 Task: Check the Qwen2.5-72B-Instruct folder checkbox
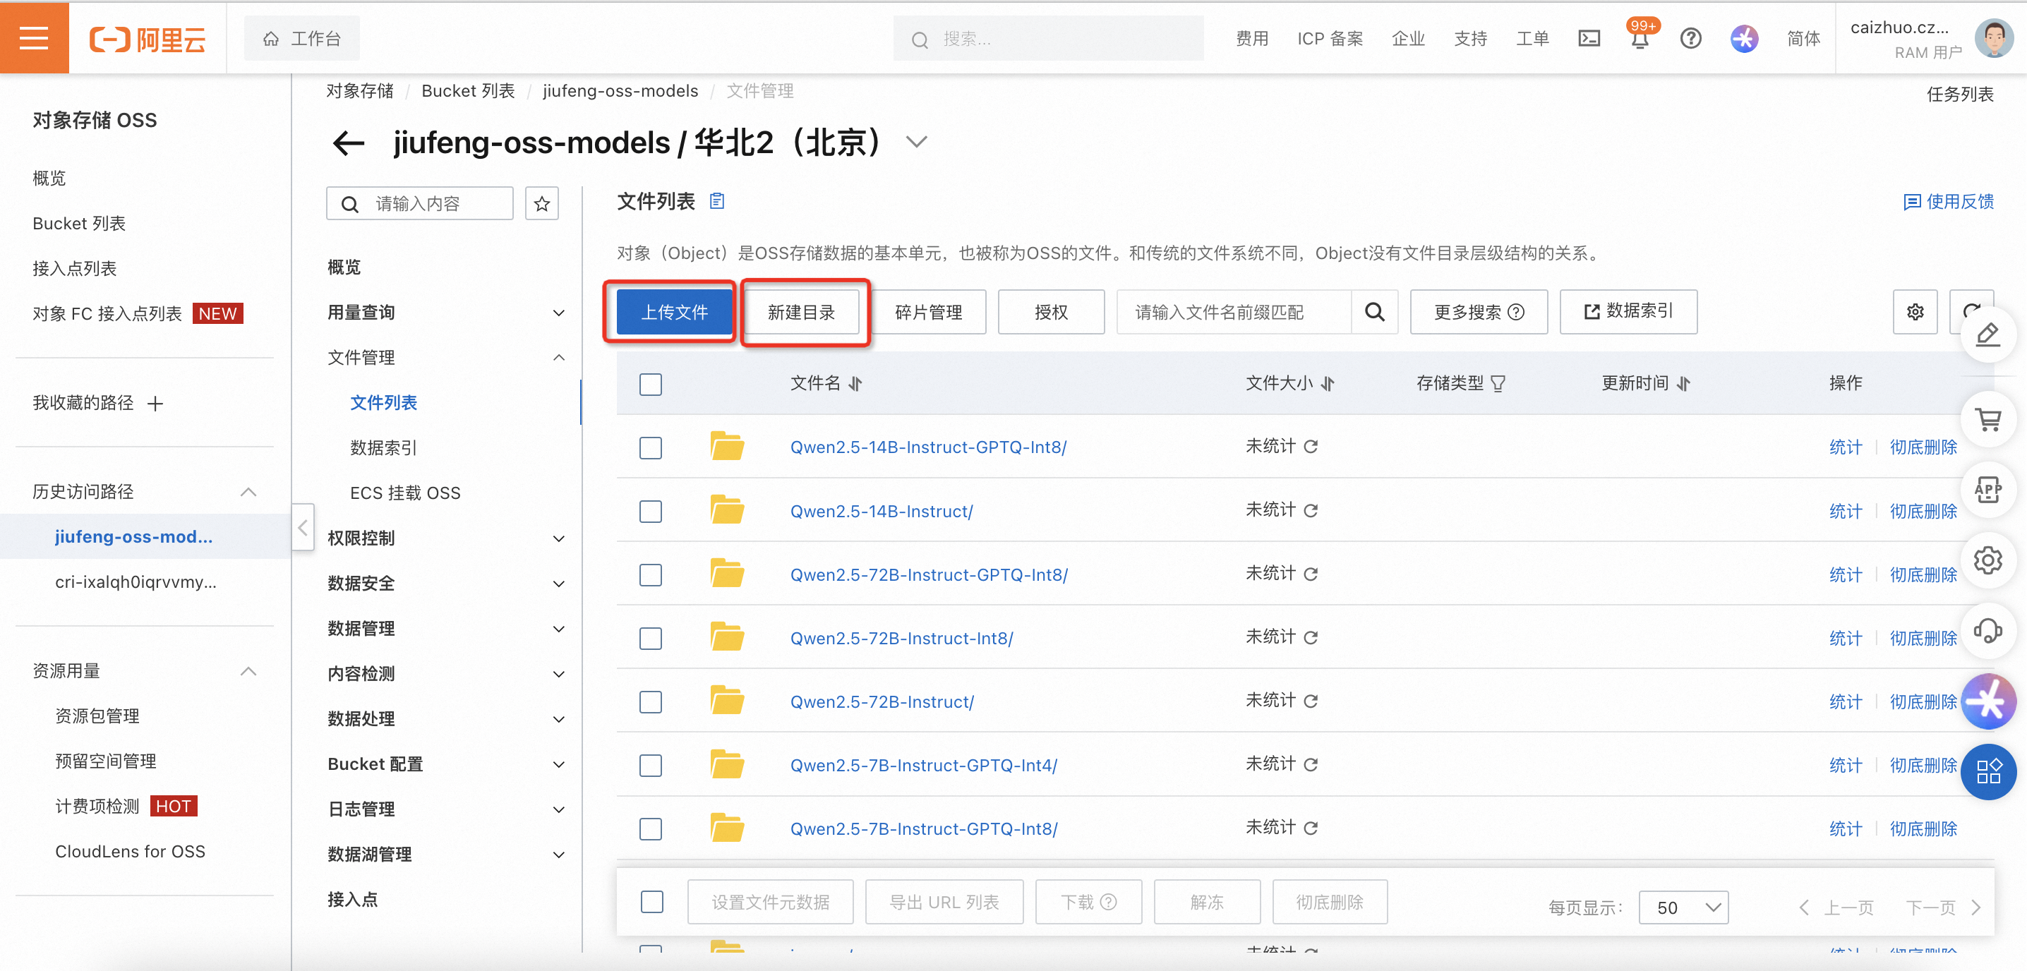[x=650, y=702]
